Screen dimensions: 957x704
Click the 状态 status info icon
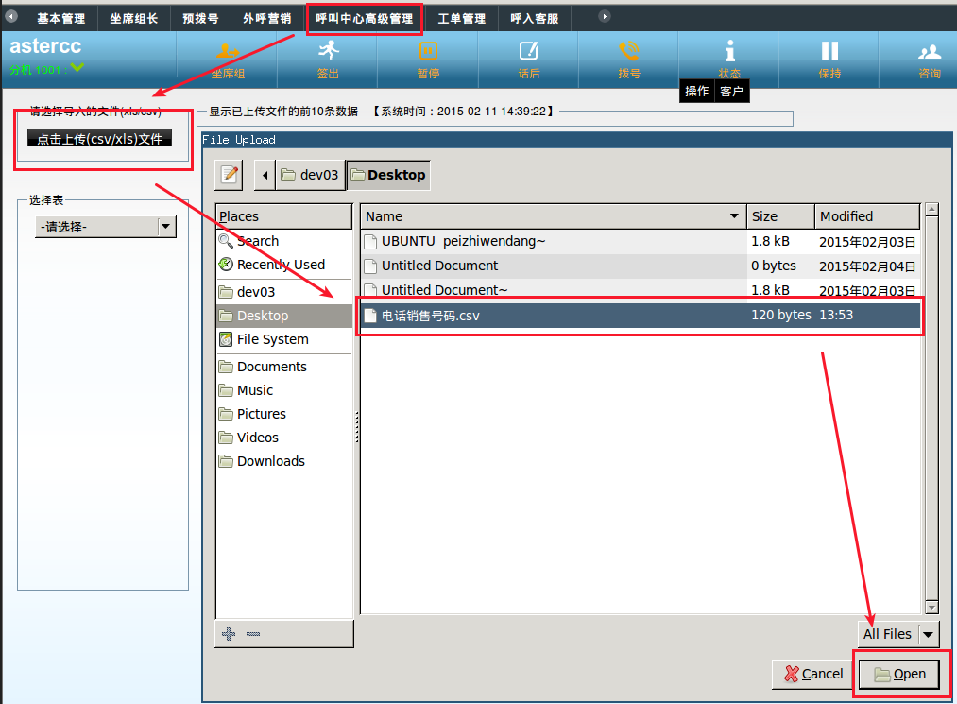(x=728, y=51)
